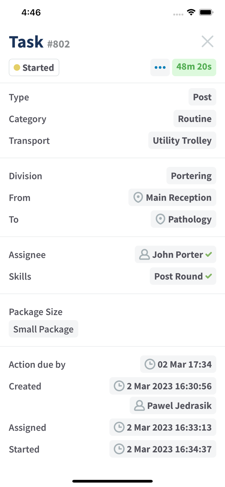The height and width of the screenshot is (487, 225).
Task: Tap the yellow status dot on Started
Action: [17, 68]
